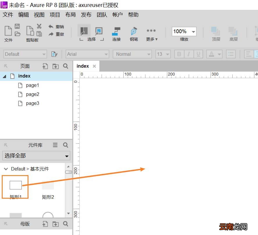
Task: Redo the last action (重做)
Action: coord(56,34)
